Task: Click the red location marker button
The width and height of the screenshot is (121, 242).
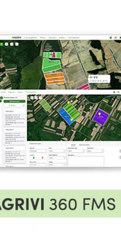Action: click(x=43, y=158)
